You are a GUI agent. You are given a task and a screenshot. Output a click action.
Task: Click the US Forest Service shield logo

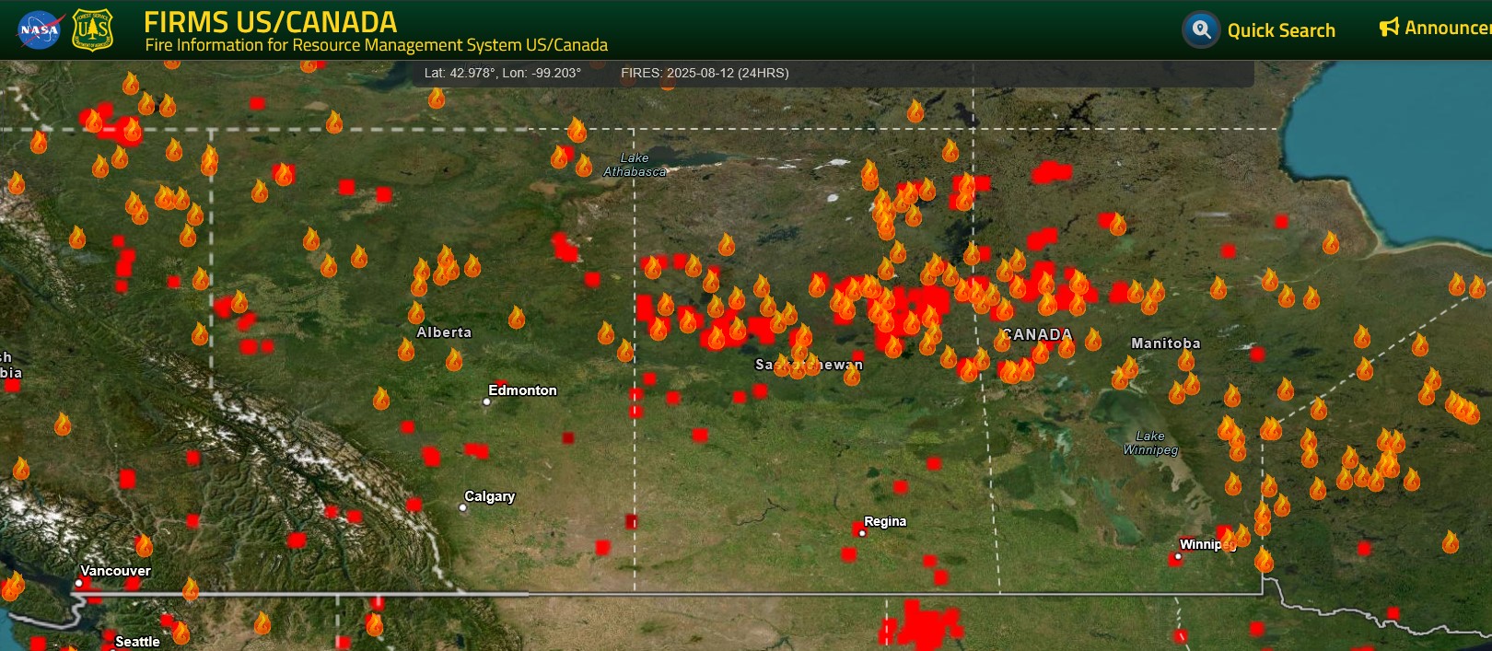[93, 30]
